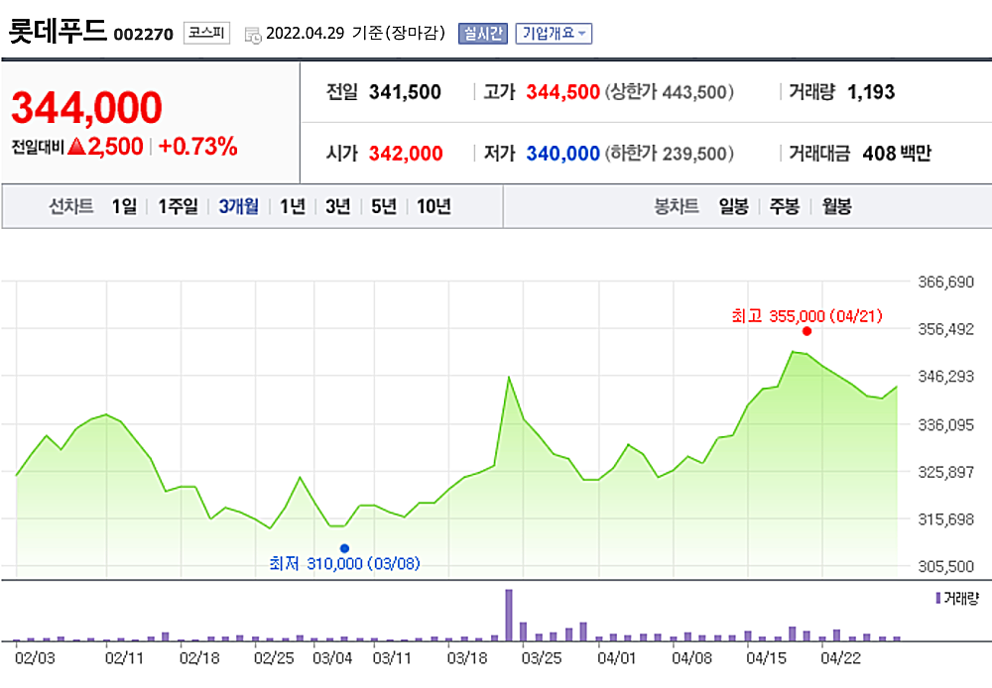Click the 고가 value 344,500

point(563,92)
